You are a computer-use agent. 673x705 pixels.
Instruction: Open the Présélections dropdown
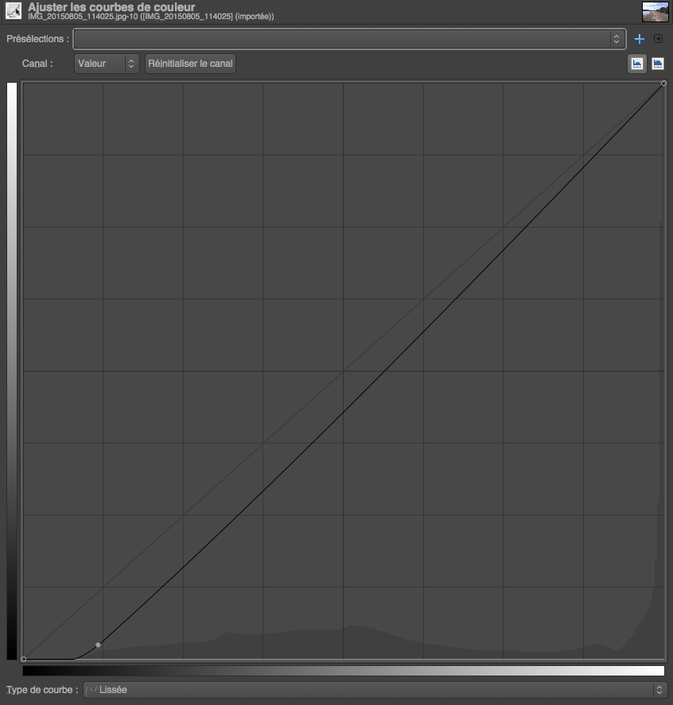(349, 38)
